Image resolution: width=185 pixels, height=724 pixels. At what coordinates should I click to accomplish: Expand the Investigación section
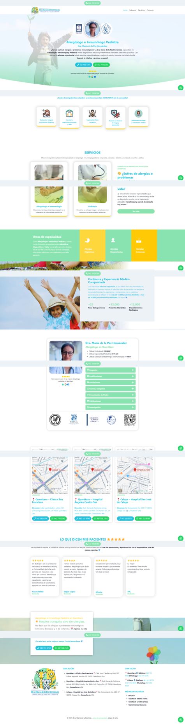(111, 407)
